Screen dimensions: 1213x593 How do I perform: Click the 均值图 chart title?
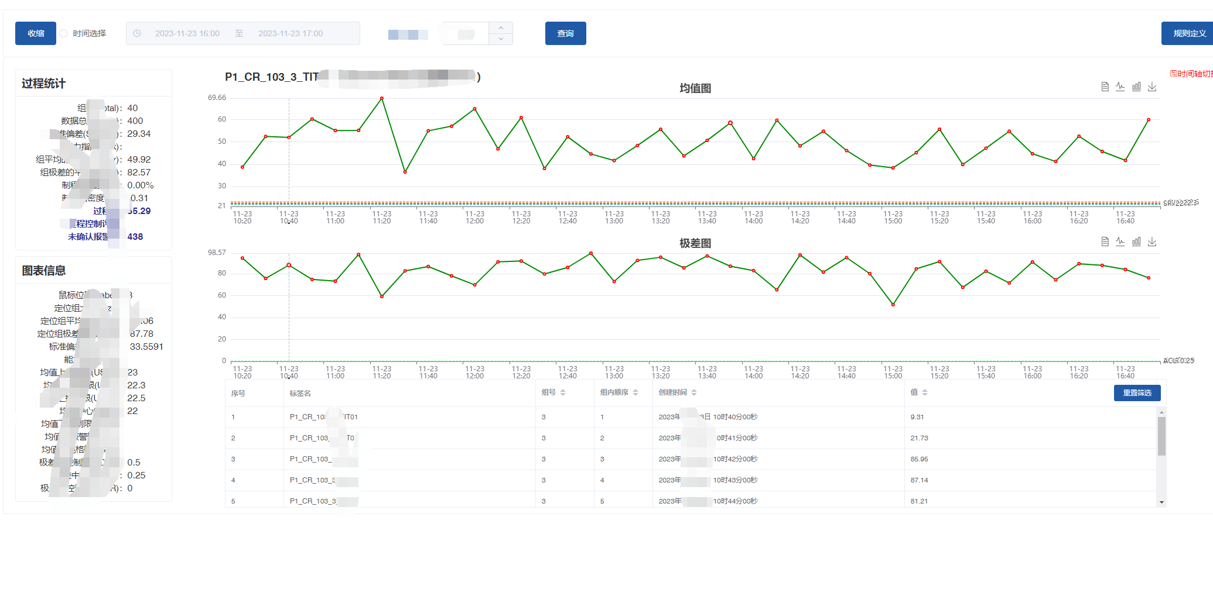coord(695,88)
